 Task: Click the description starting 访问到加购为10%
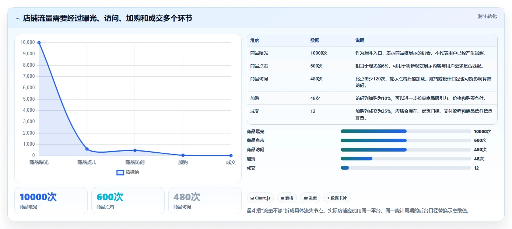pos(421,98)
